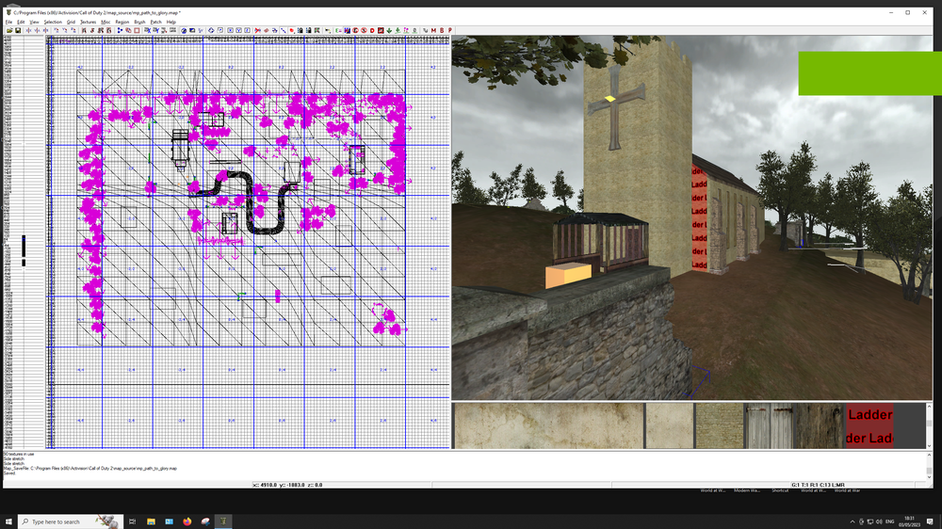Open the Help menu
The width and height of the screenshot is (942, 529).
(x=171, y=22)
